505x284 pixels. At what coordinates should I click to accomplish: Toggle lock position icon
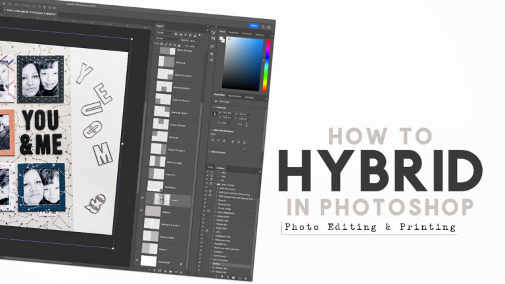click(x=170, y=45)
